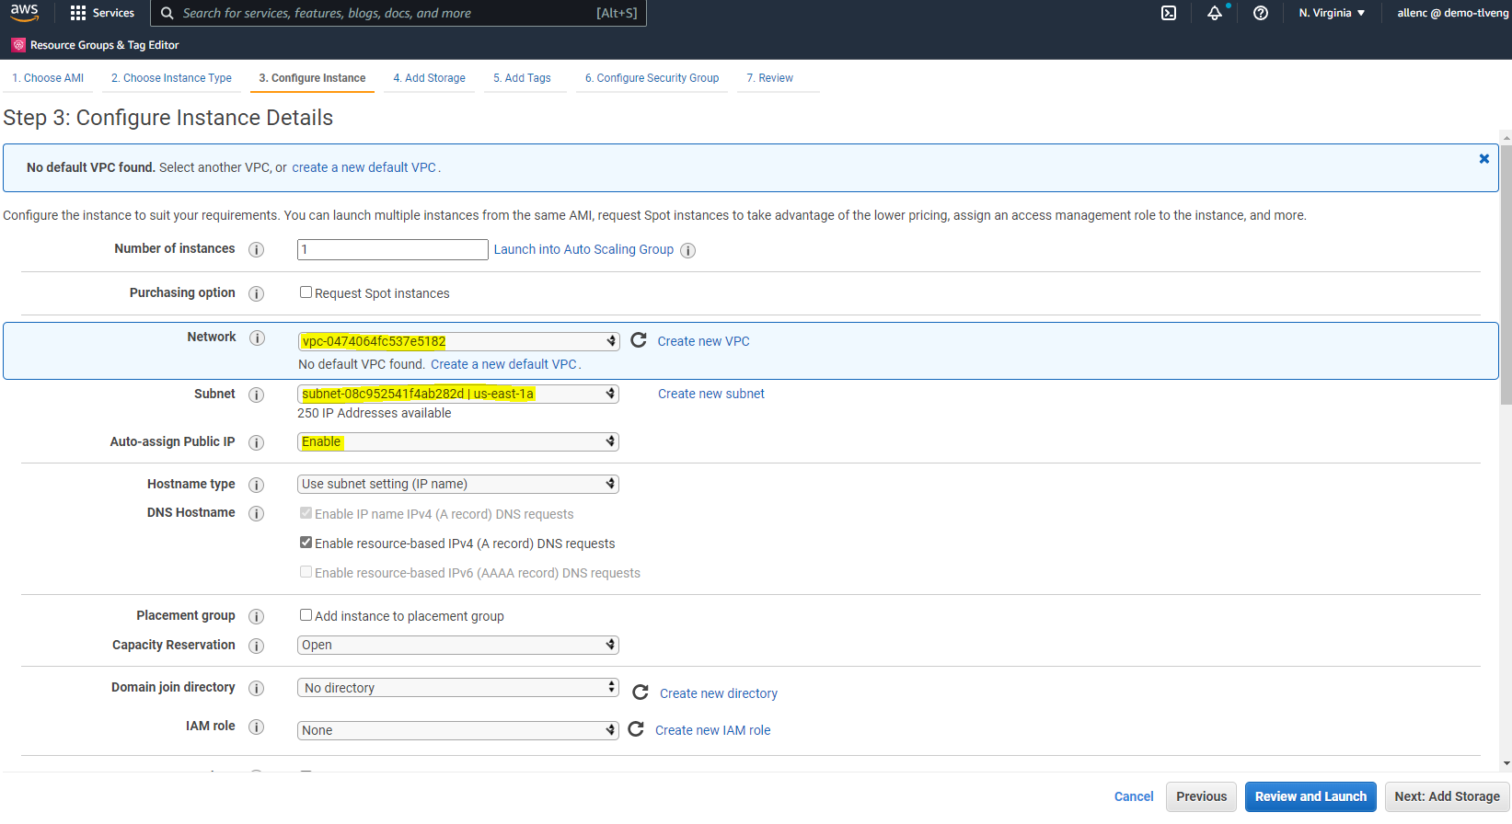The image size is (1512, 824).
Task: Follow the Create new subnet link
Action: (710, 394)
